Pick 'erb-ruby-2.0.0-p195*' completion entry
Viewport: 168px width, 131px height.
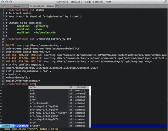click(x=59, y=116)
